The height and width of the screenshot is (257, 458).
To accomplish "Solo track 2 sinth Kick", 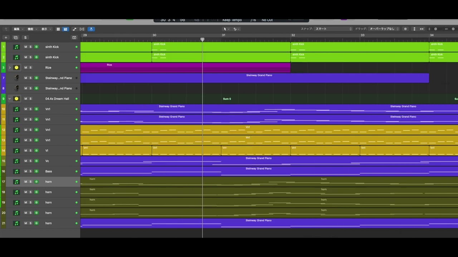I will (30, 57).
